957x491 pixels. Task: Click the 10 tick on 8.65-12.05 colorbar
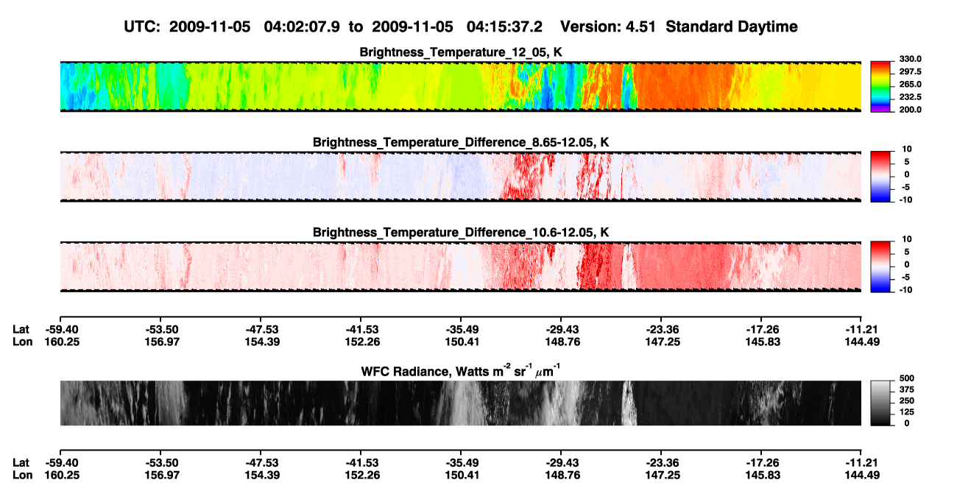(905, 149)
